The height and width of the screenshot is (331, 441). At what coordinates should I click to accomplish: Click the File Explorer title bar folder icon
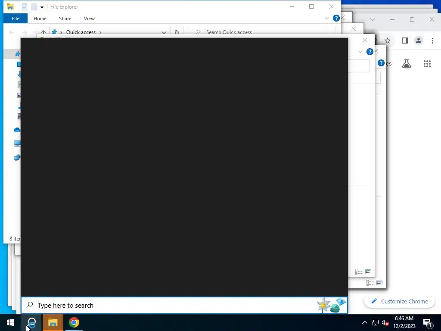[10, 7]
